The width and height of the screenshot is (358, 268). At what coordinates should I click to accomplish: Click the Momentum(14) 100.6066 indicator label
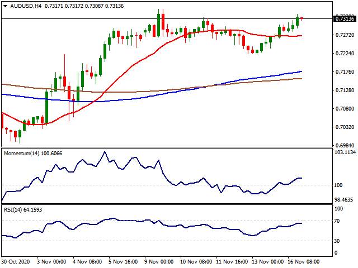(33, 154)
